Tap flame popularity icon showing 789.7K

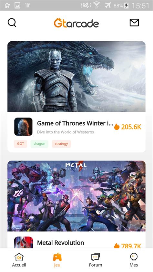117,245
